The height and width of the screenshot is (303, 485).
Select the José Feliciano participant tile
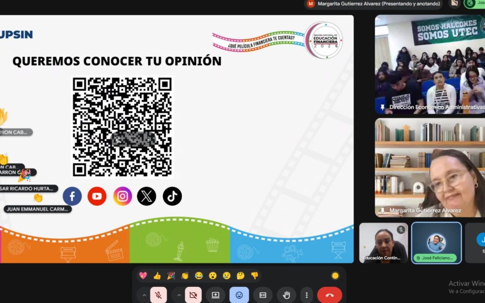[x=436, y=243]
